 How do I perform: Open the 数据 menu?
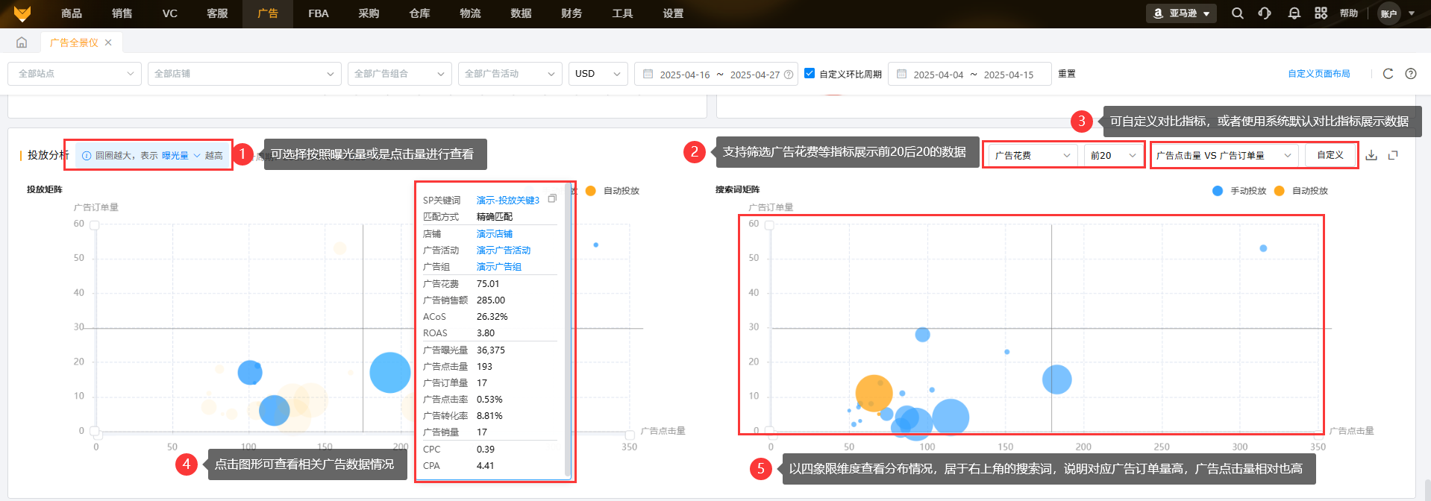point(521,13)
